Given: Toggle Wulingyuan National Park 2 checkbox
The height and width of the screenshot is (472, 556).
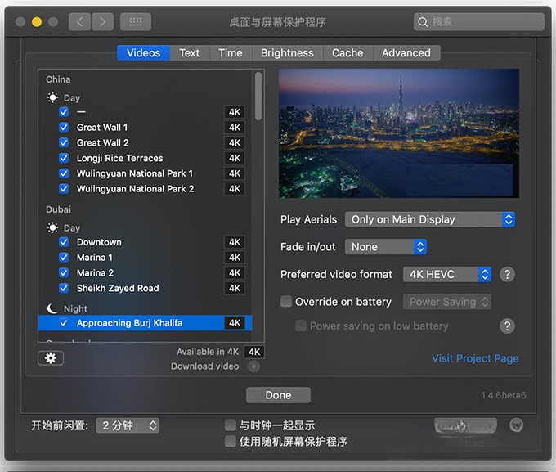Looking at the screenshot, I should coord(64,188).
